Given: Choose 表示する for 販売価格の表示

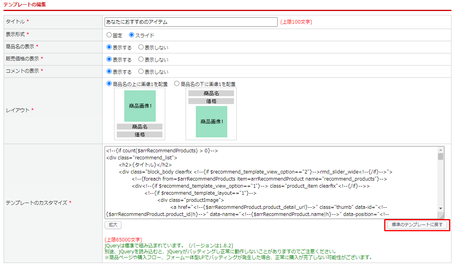Looking at the screenshot, I should click(x=109, y=59).
